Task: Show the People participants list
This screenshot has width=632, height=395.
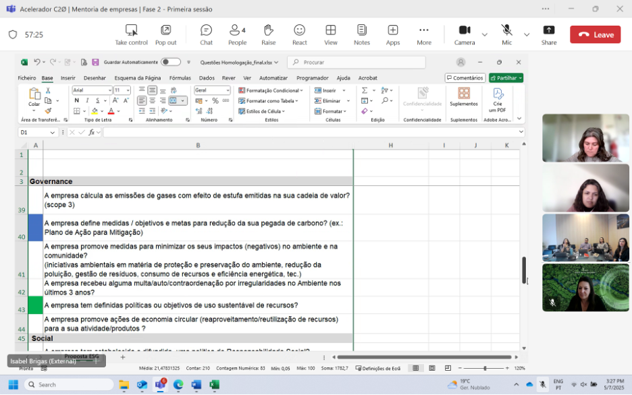Action: (237, 34)
